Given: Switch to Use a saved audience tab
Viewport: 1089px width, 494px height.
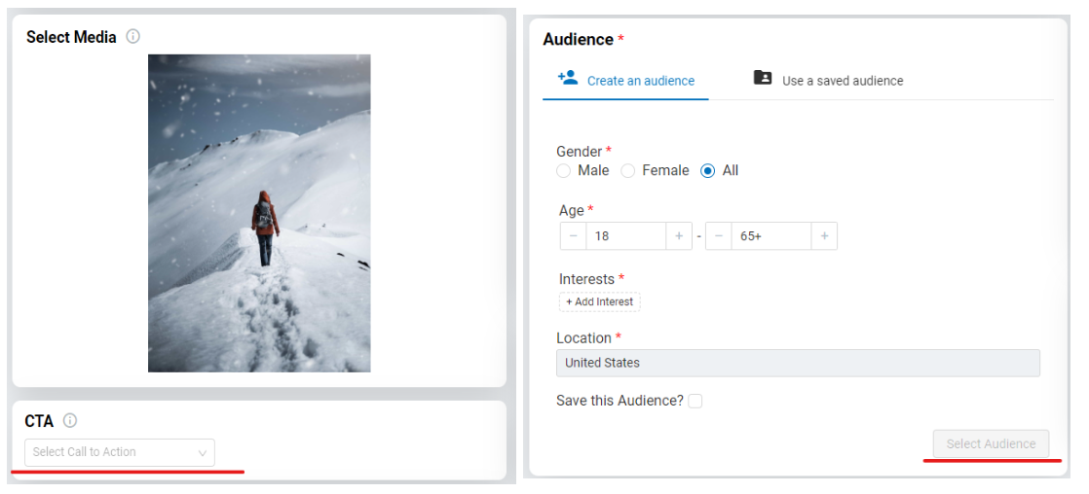Looking at the screenshot, I should coord(828,81).
